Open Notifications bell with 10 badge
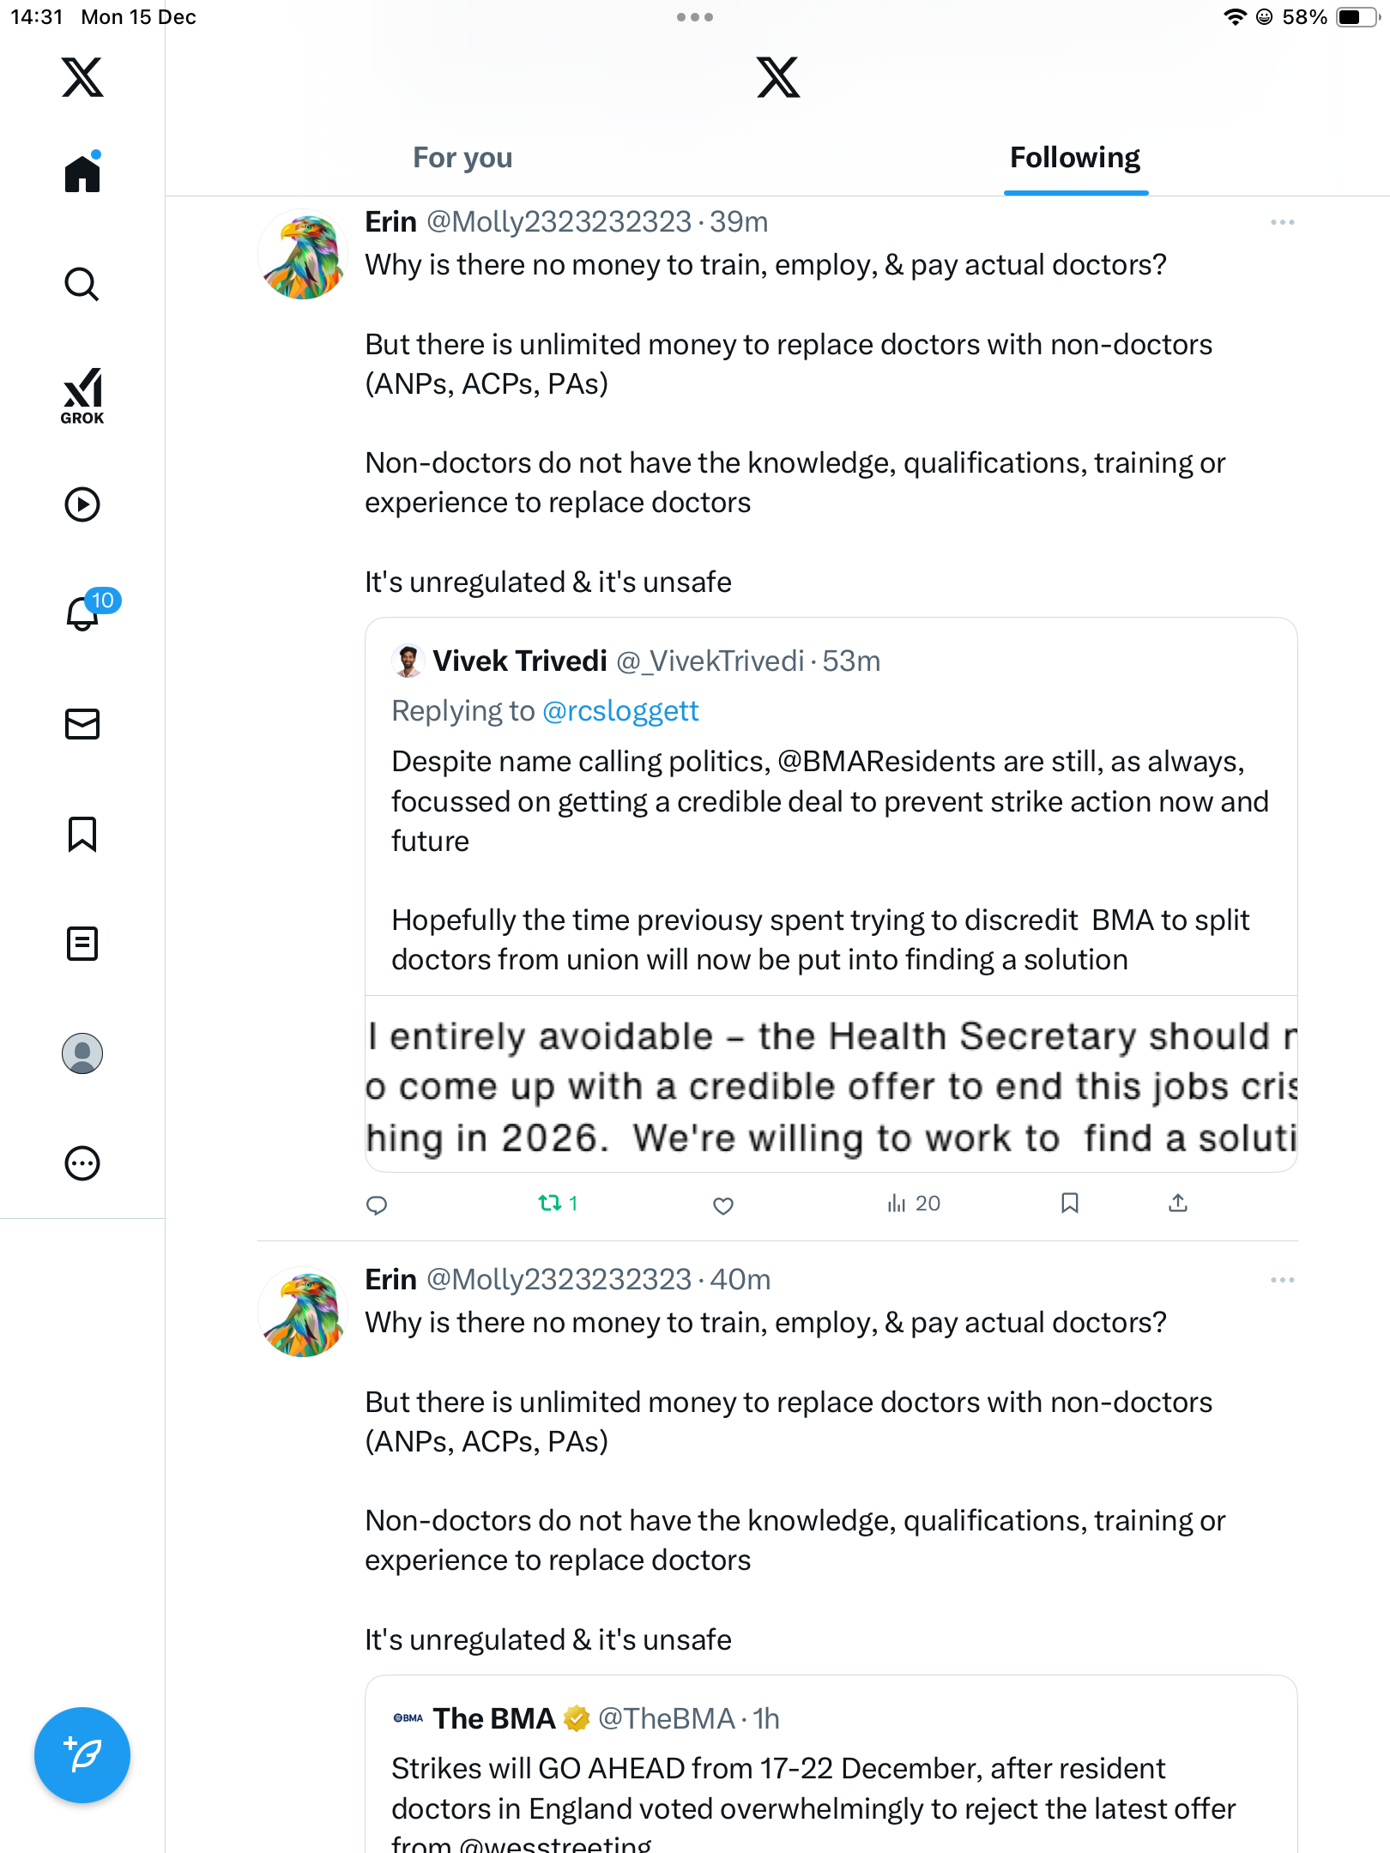1390x1853 pixels. [x=84, y=613]
